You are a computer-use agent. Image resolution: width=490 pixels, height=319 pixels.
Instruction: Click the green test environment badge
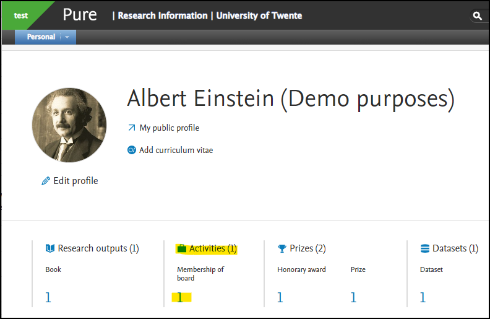[21, 15]
